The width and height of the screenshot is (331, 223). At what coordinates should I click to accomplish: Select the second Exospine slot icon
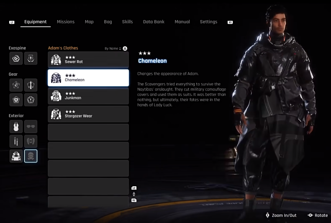pyautogui.click(x=31, y=59)
